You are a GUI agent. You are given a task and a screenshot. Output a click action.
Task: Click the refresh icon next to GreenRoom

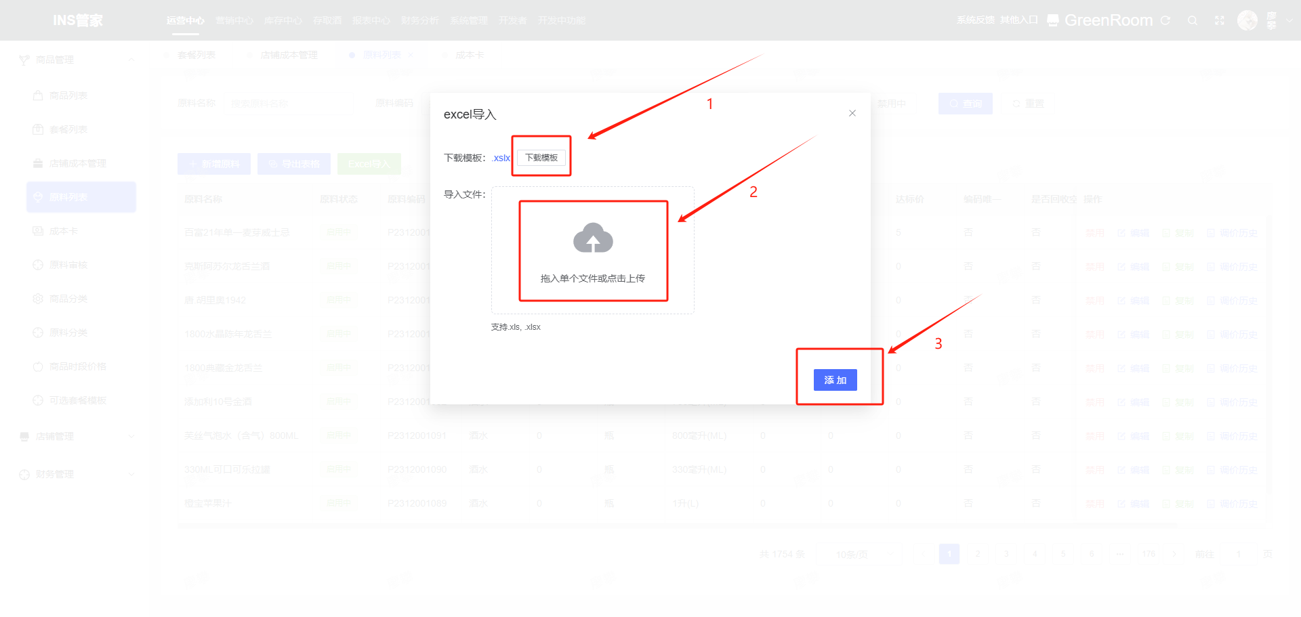[1165, 20]
